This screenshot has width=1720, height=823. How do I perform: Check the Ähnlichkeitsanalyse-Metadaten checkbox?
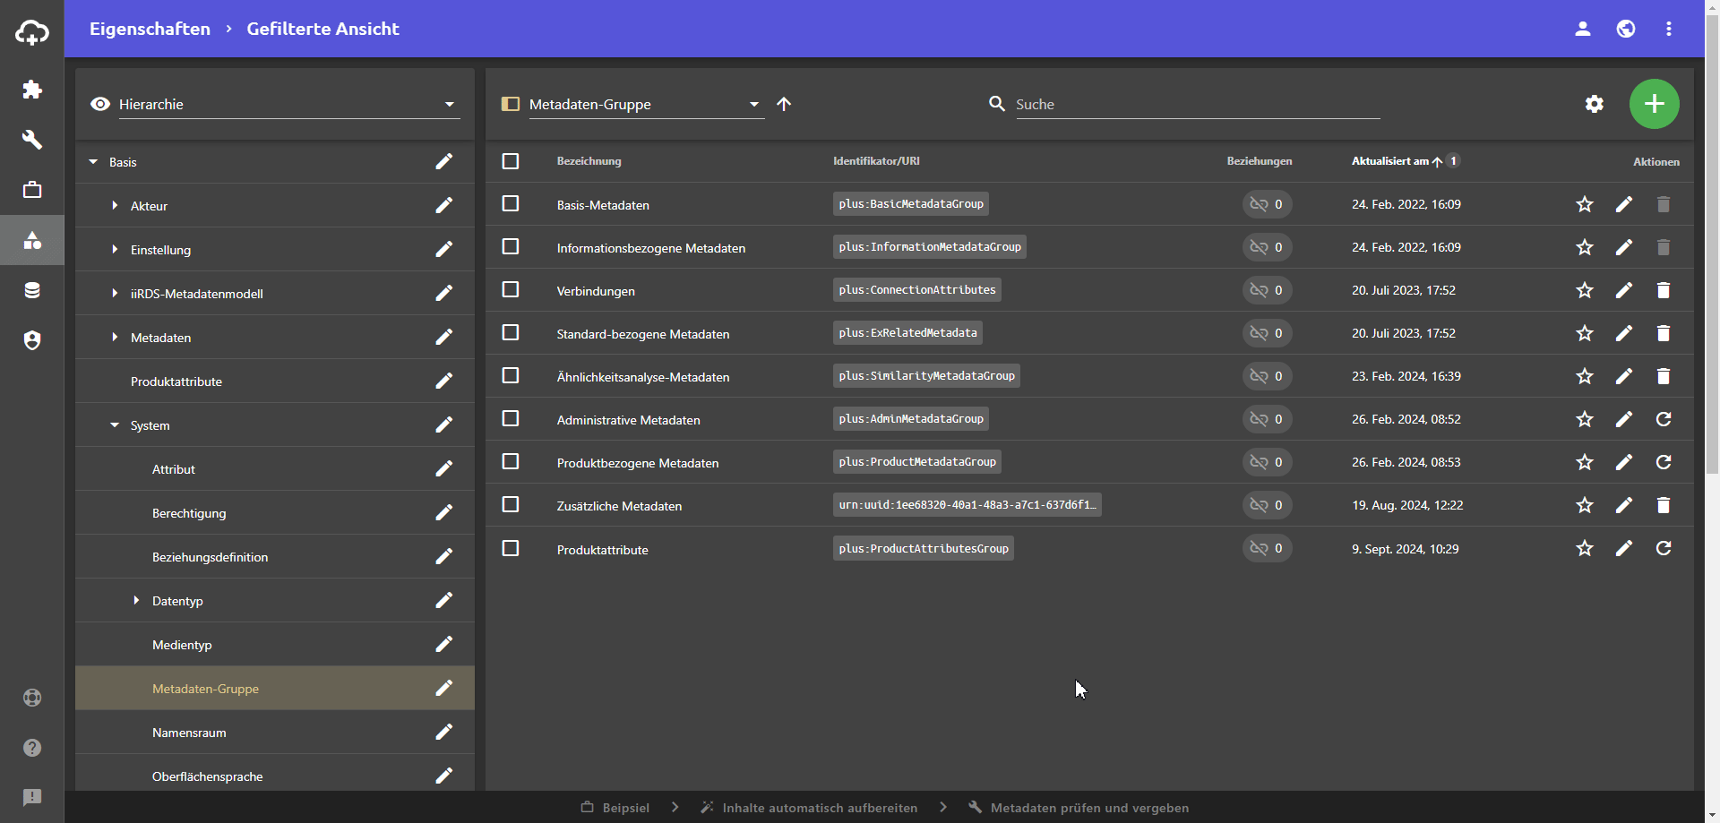511,375
